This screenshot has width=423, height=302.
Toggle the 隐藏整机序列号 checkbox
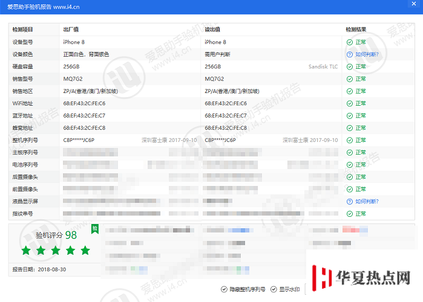click(x=224, y=289)
